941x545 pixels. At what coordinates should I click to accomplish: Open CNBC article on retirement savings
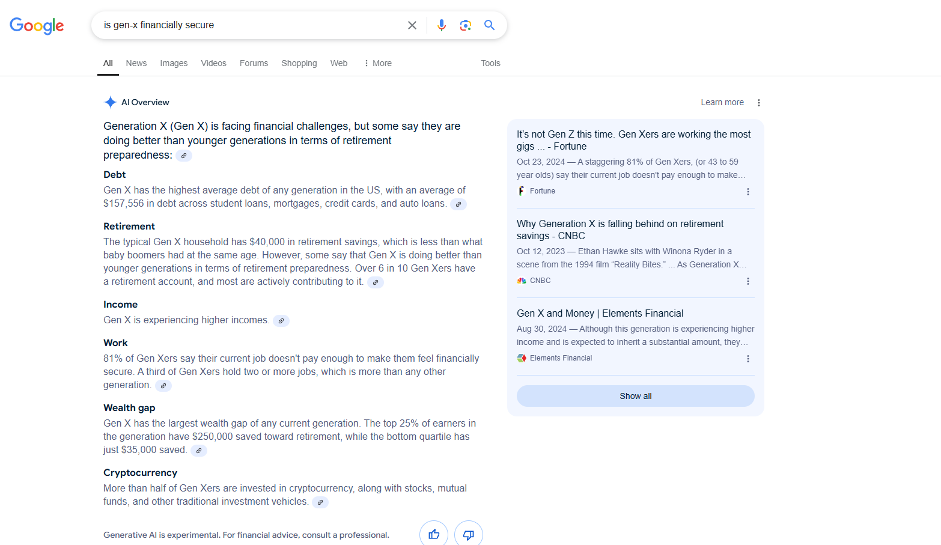[x=620, y=230]
